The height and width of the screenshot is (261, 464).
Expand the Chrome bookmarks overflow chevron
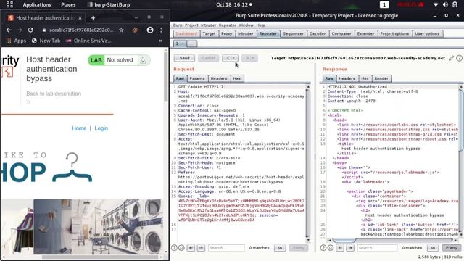161,41
